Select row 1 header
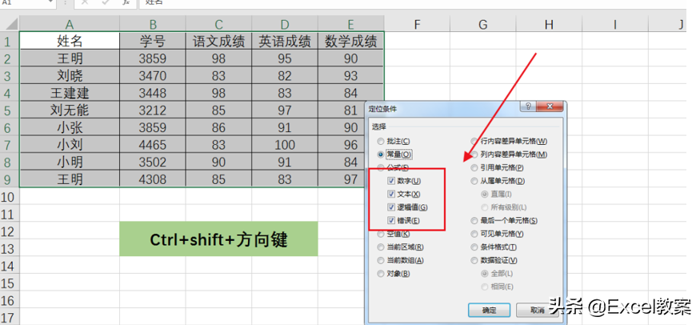Viewport: 700px width, 325px height. (10, 41)
